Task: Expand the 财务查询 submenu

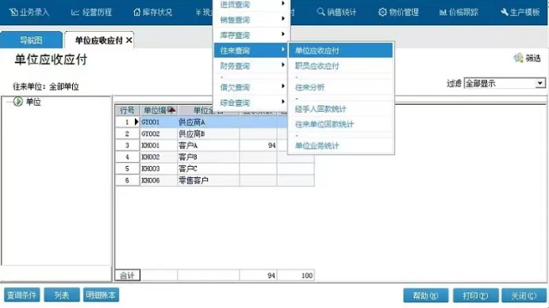Action: pos(251,66)
